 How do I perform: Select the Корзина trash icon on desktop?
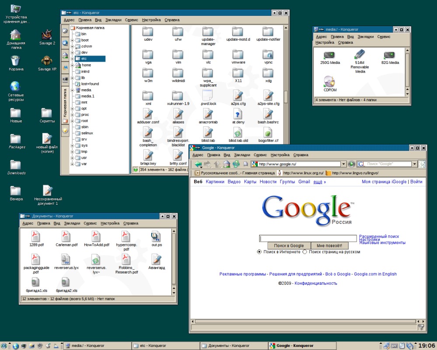16,63
